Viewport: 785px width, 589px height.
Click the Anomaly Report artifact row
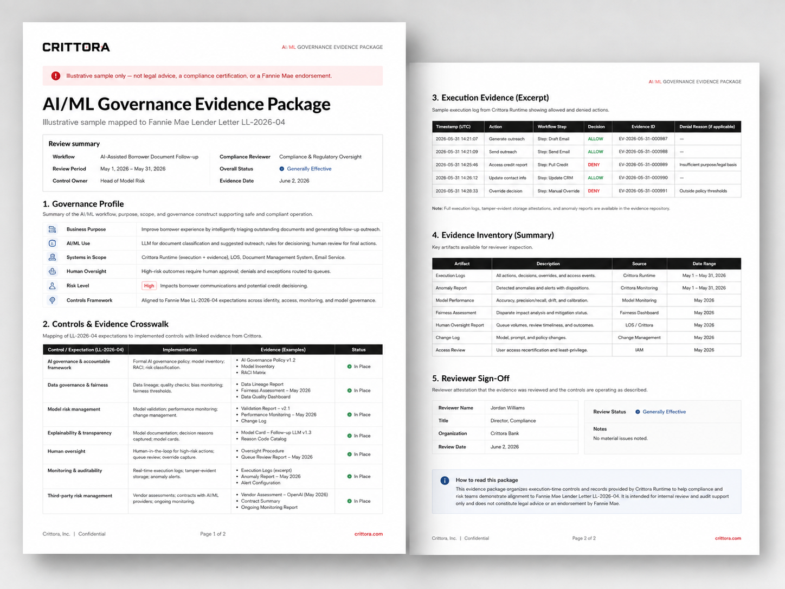point(587,288)
